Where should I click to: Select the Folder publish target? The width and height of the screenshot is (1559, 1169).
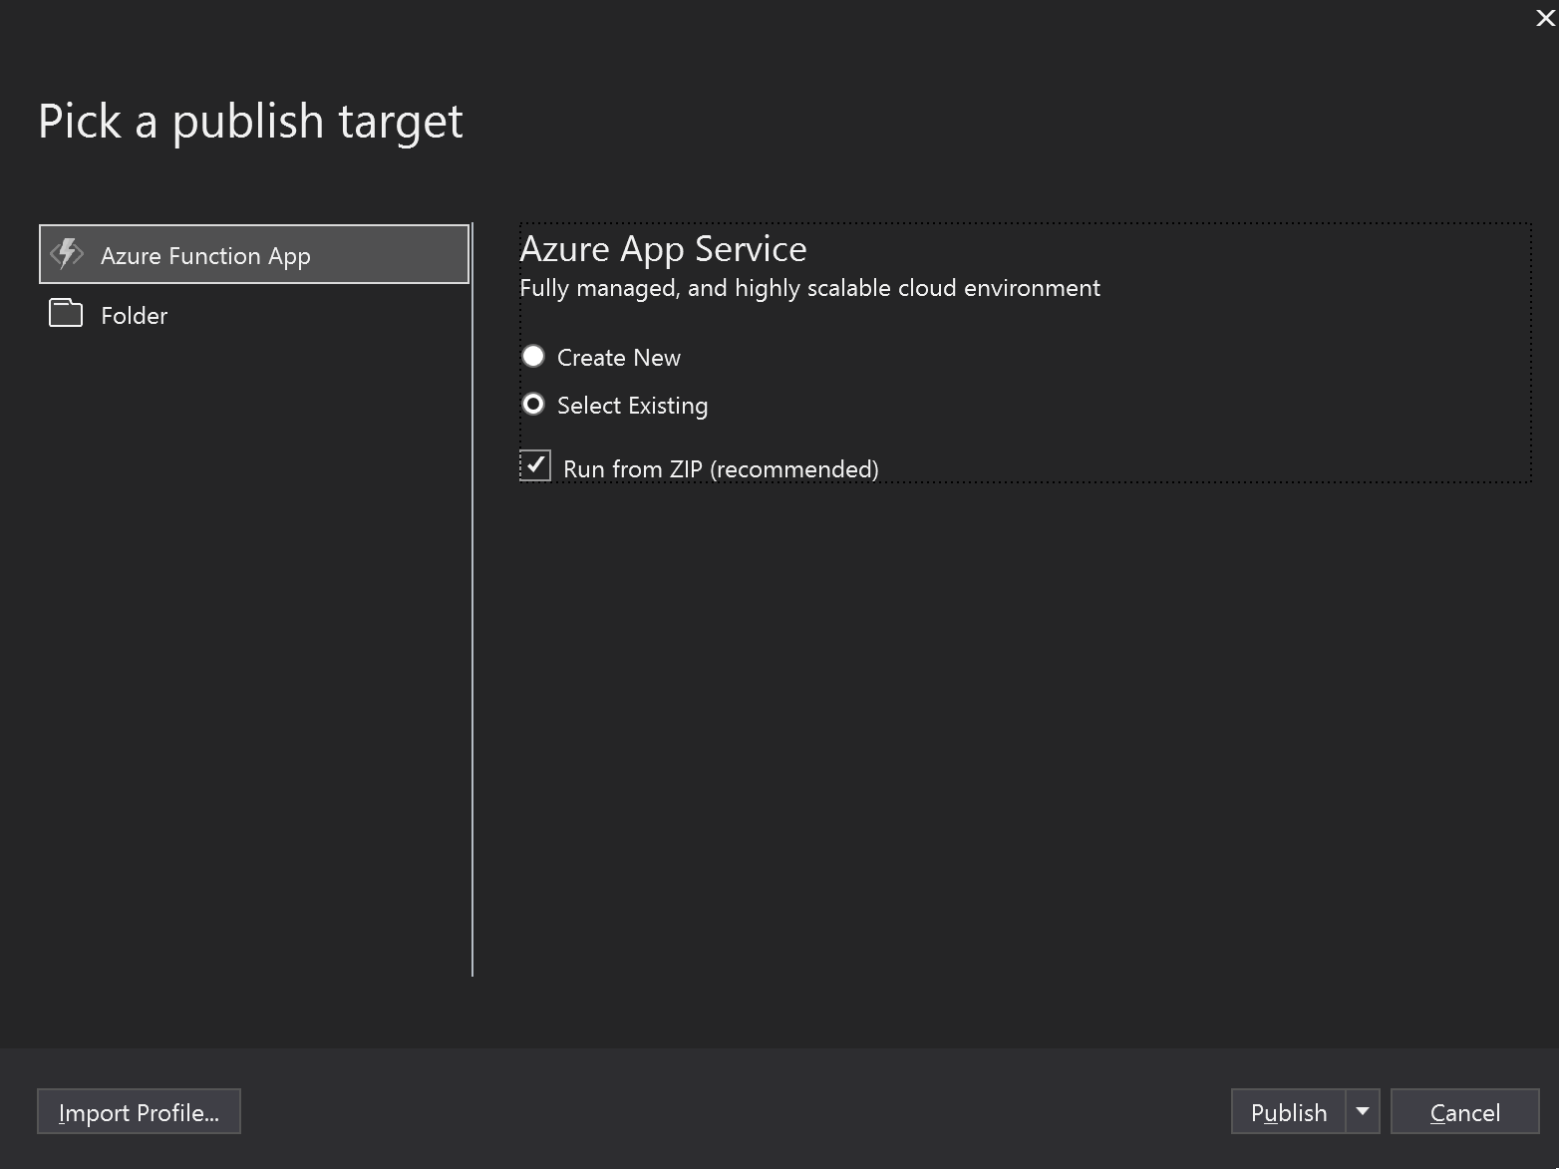pos(254,314)
